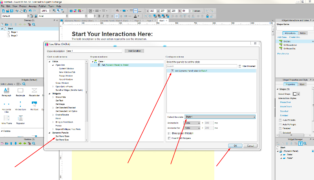
Task: Open the Animate Out dropdown
Action: (192, 128)
